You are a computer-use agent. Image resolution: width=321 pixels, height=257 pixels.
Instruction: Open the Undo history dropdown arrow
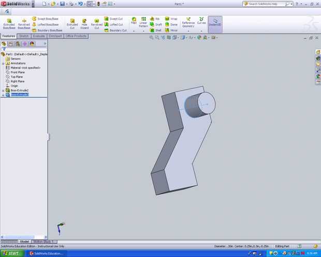click(x=84, y=4)
